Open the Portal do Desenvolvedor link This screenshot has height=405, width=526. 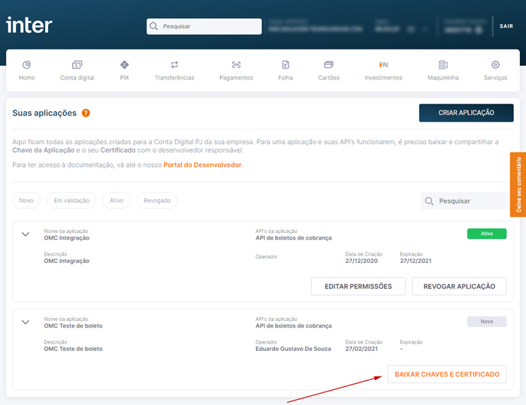point(202,165)
